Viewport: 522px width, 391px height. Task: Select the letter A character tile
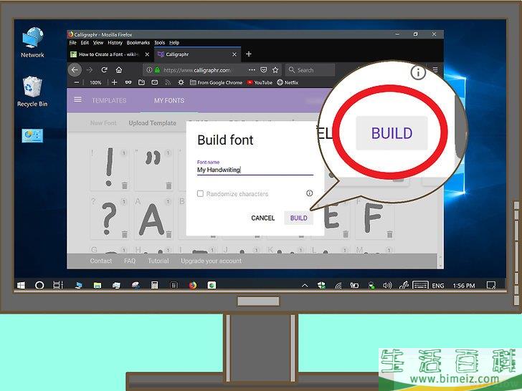153,218
